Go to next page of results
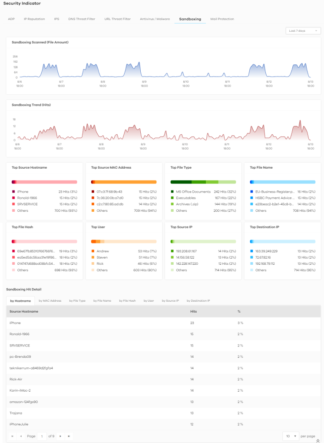 coord(60,436)
